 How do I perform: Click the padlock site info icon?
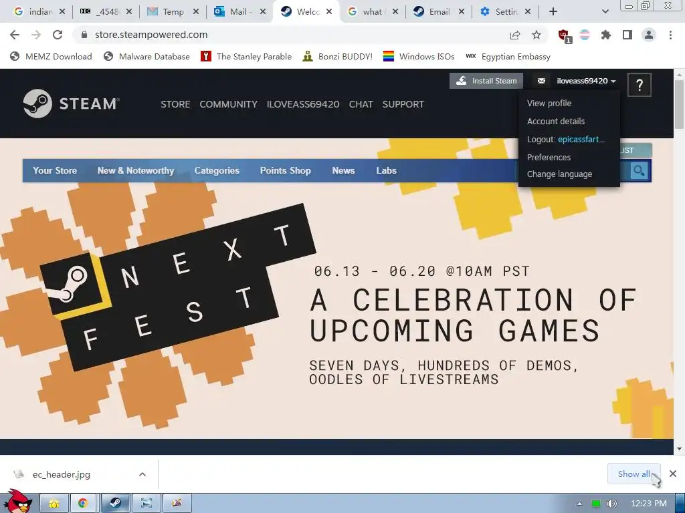point(84,35)
